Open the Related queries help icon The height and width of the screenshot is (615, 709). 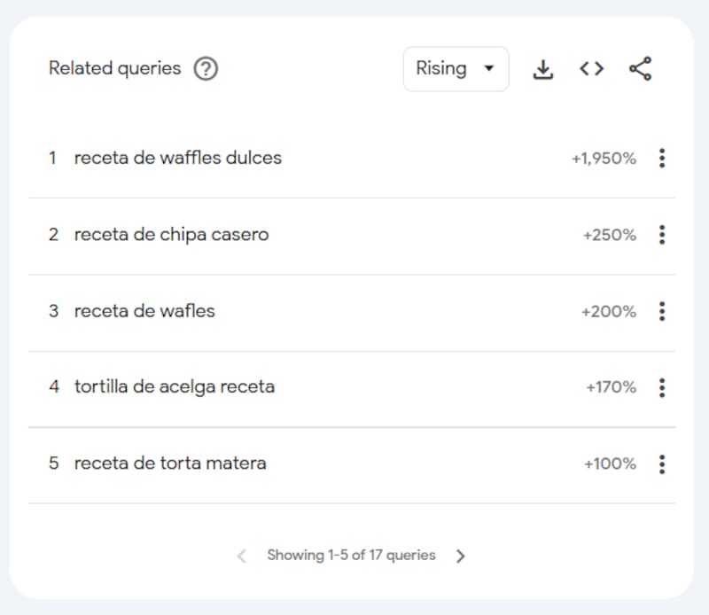(x=206, y=69)
